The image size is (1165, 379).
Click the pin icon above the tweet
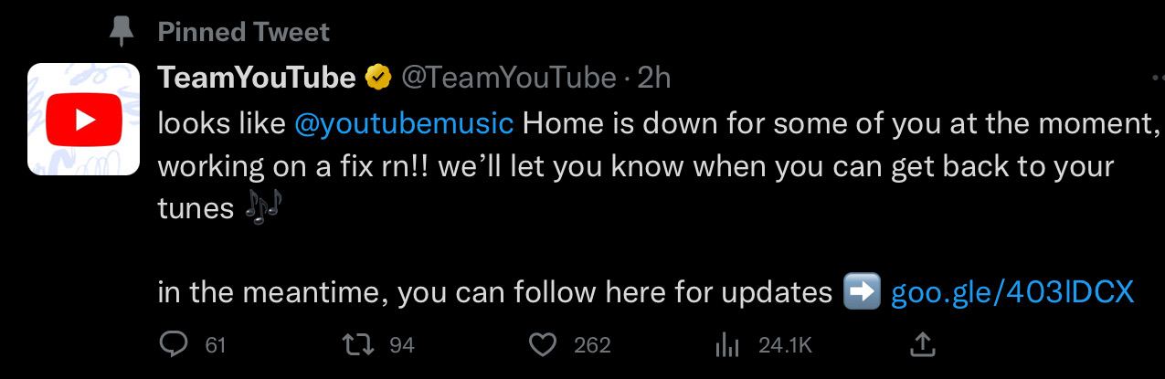click(x=121, y=32)
